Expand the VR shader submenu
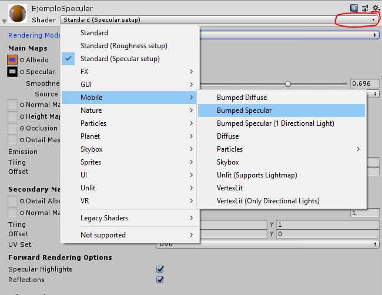Viewport: 382px width, 295px height. click(130, 201)
